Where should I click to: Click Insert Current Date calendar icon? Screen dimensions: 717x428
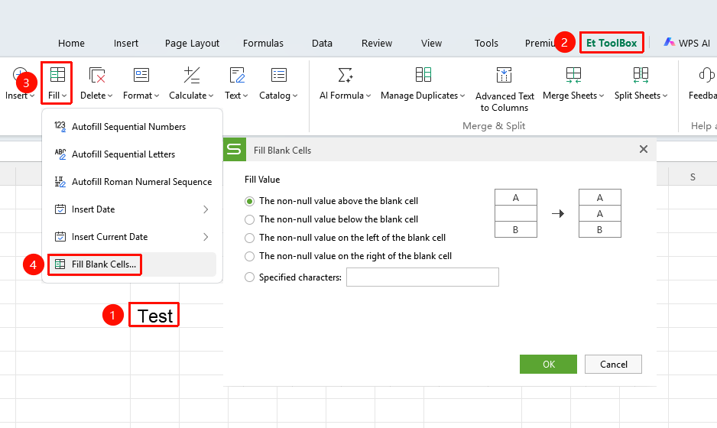click(x=60, y=237)
